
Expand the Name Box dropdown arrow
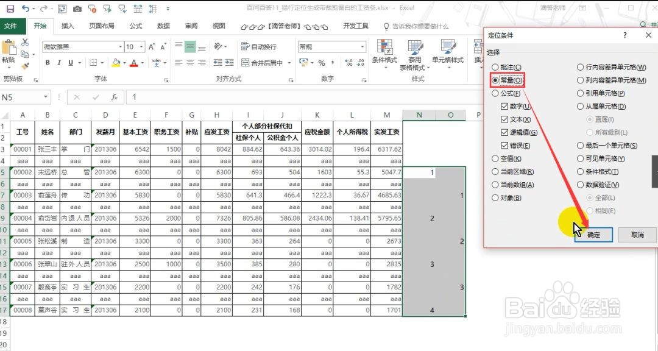pyautogui.click(x=46, y=97)
